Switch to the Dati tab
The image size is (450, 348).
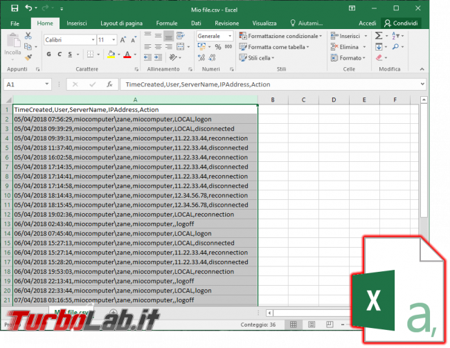tap(196, 24)
